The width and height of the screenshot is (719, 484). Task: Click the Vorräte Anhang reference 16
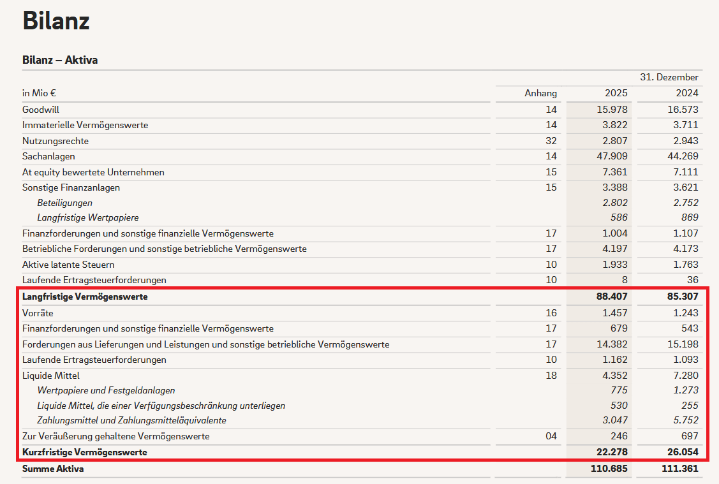(x=551, y=313)
